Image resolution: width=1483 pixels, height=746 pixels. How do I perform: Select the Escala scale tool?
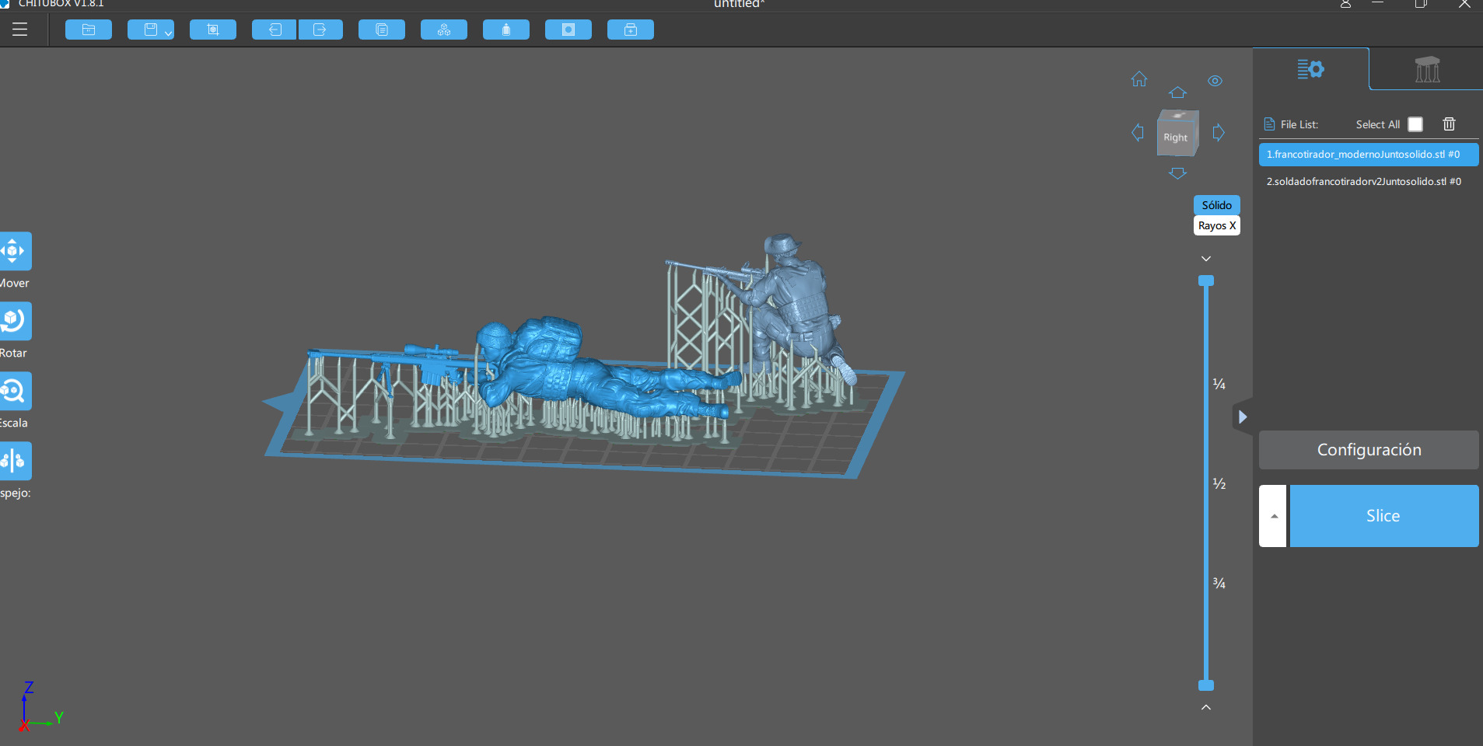pos(15,391)
